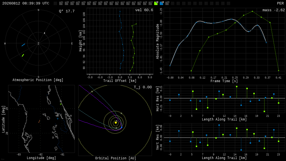
Task: Click the PER shower label
Action: [280, 3]
